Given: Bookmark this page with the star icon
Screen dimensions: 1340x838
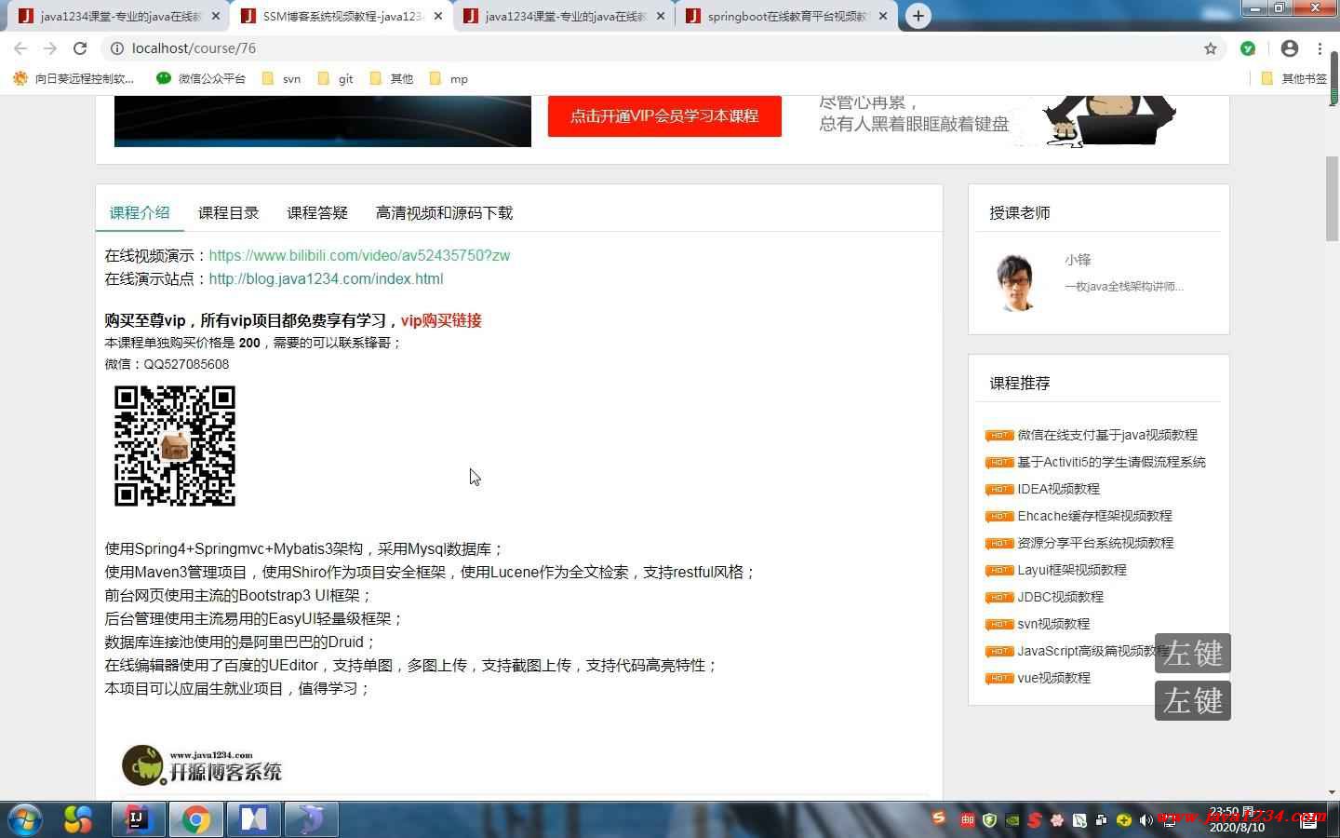Looking at the screenshot, I should [x=1211, y=48].
